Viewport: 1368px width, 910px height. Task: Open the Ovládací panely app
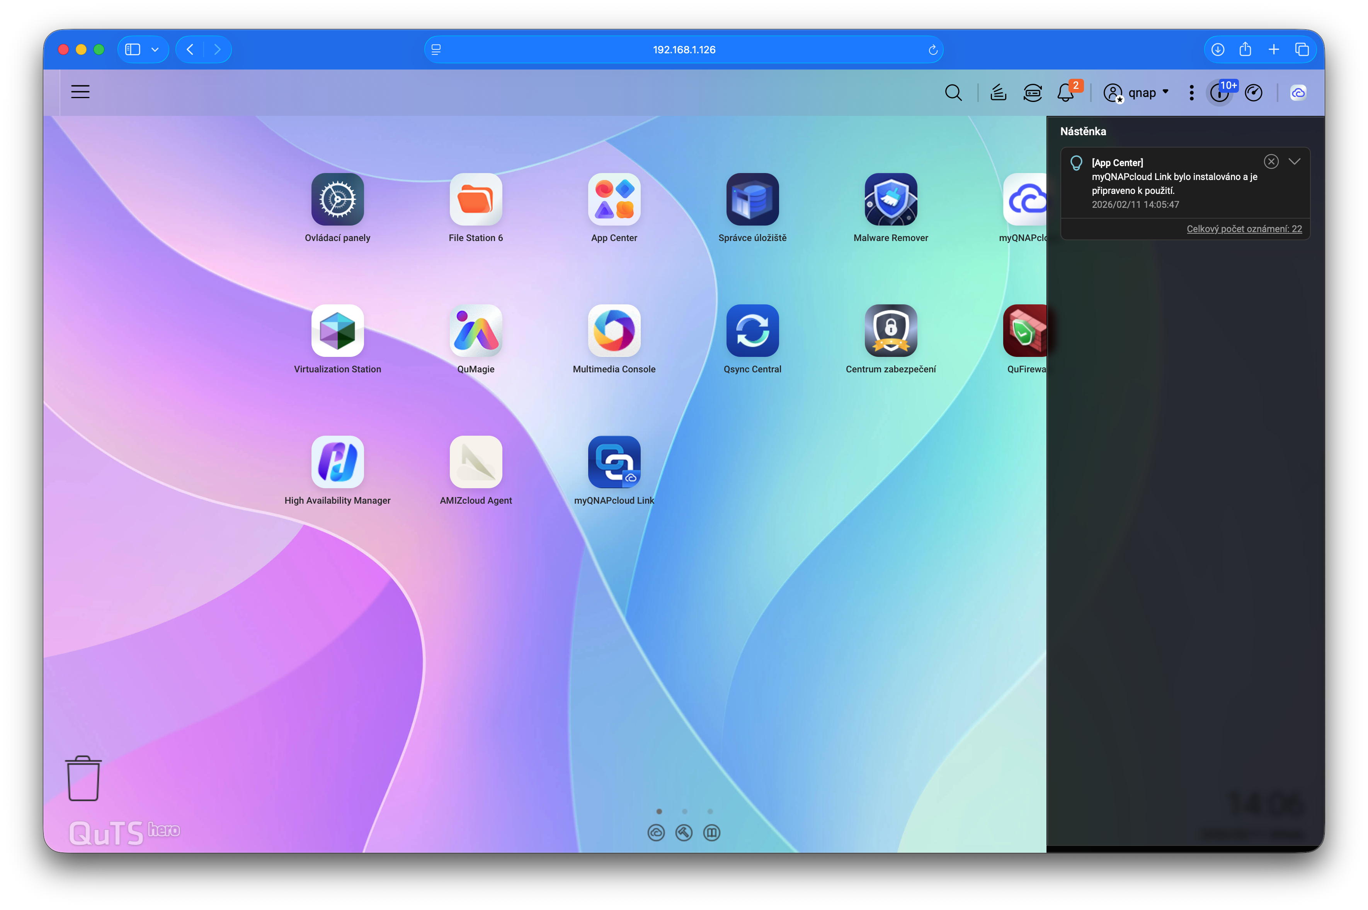tap(337, 200)
